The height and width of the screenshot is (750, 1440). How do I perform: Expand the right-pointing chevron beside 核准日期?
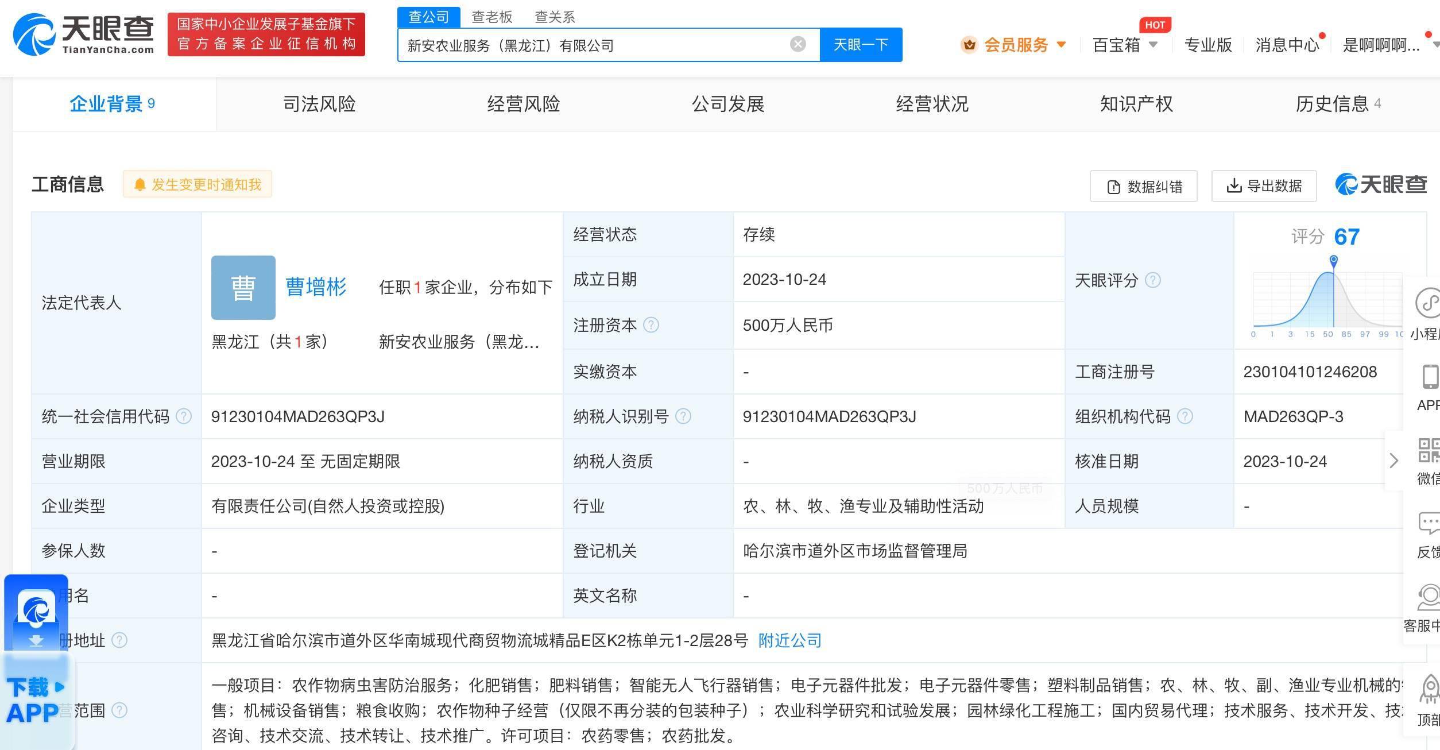tap(1393, 461)
